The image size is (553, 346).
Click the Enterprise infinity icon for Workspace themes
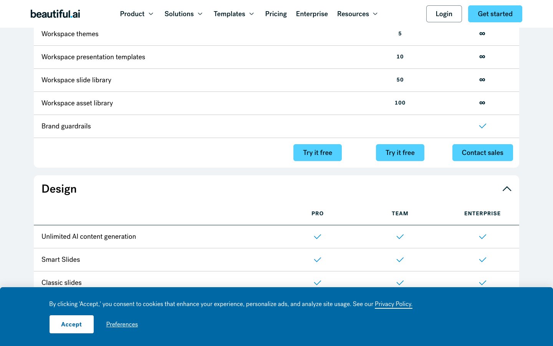point(482,34)
